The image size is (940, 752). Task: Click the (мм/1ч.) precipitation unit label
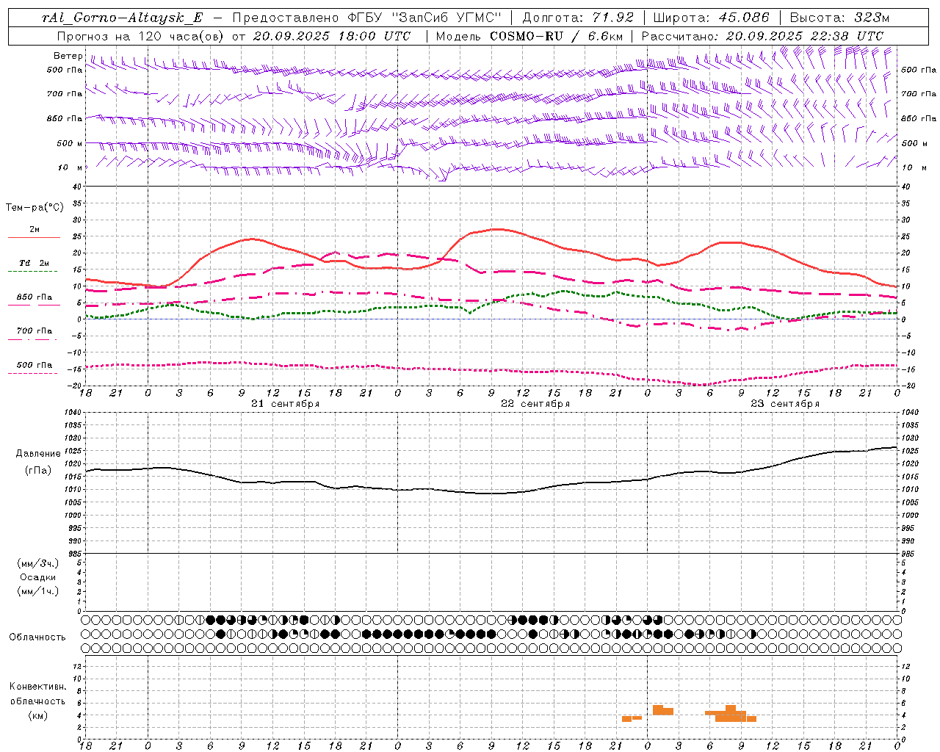click(x=38, y=591)
